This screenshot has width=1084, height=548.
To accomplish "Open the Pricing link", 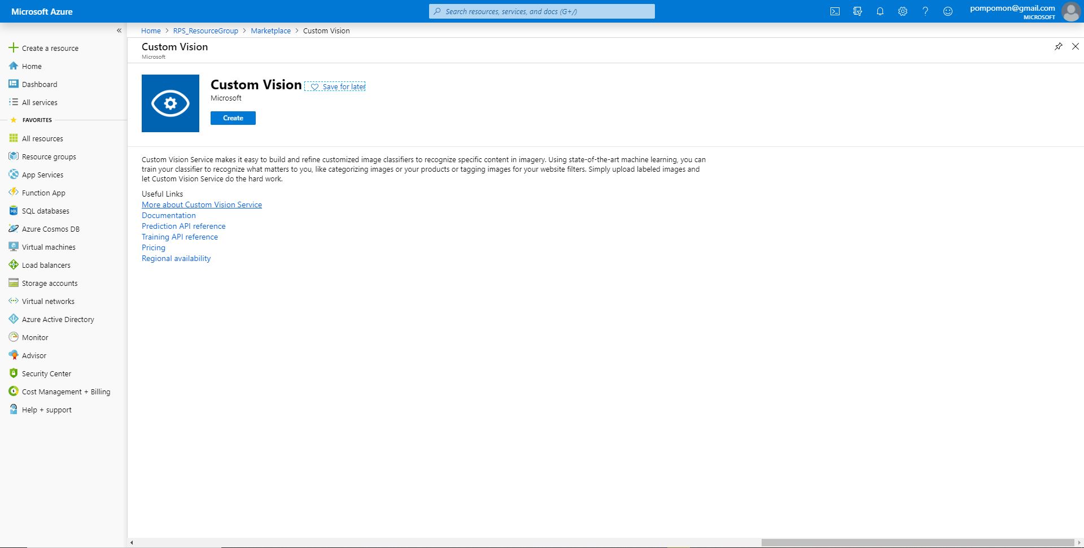I will (154, 247).
